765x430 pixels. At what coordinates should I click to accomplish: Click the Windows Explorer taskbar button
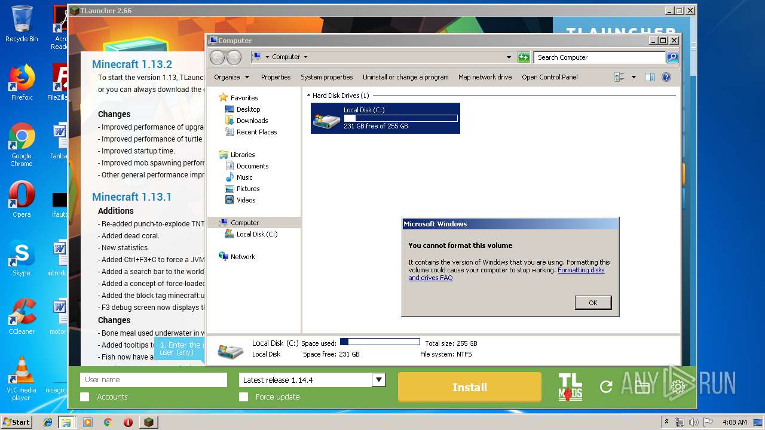[x=66, y=422]
